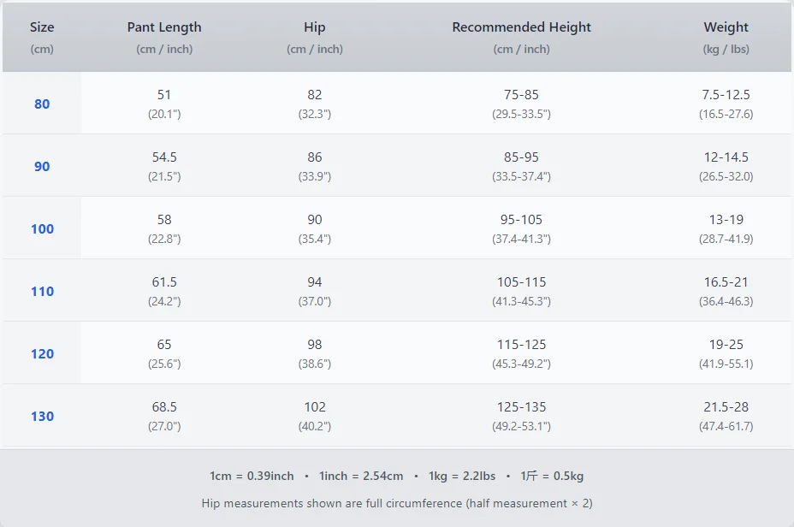Click the Hip column header

[315, 27]
